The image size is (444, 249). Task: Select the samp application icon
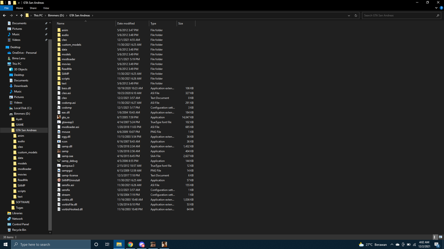click(59, 151)
